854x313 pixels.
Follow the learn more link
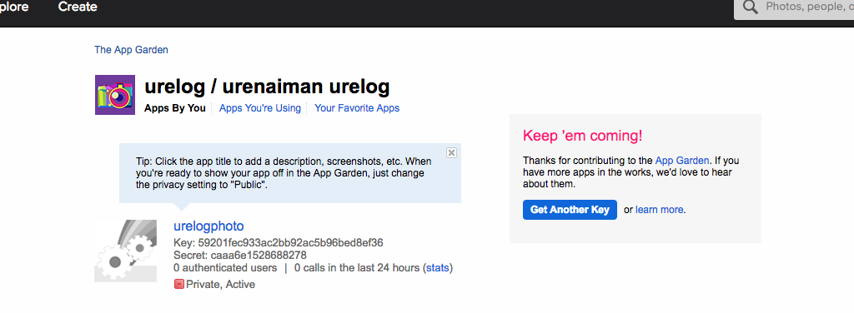click(659, 210)
